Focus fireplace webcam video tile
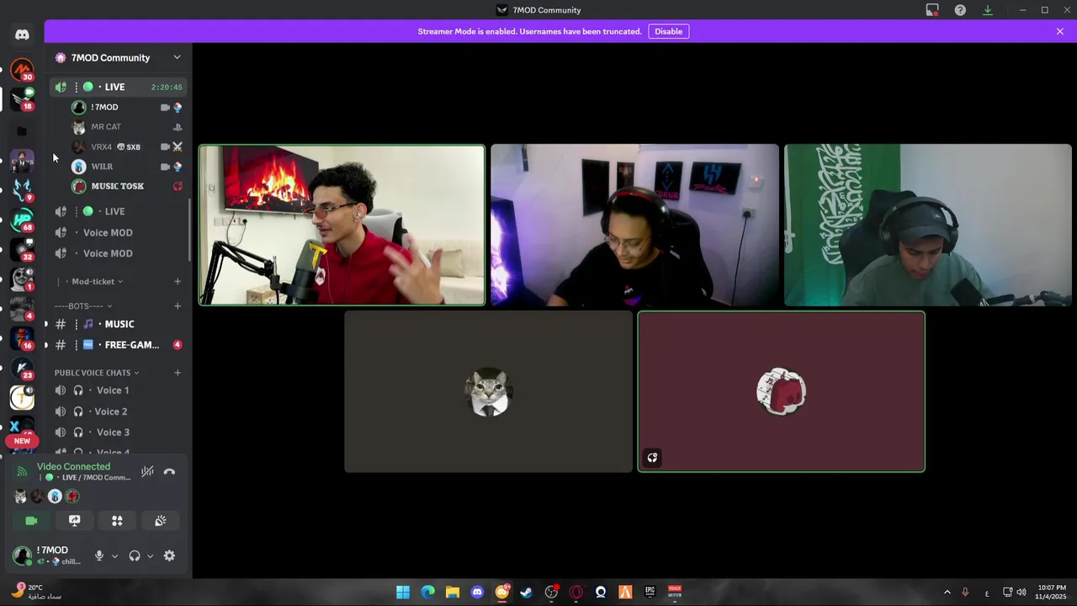The image size is (1077, 606). click(342, 225)
